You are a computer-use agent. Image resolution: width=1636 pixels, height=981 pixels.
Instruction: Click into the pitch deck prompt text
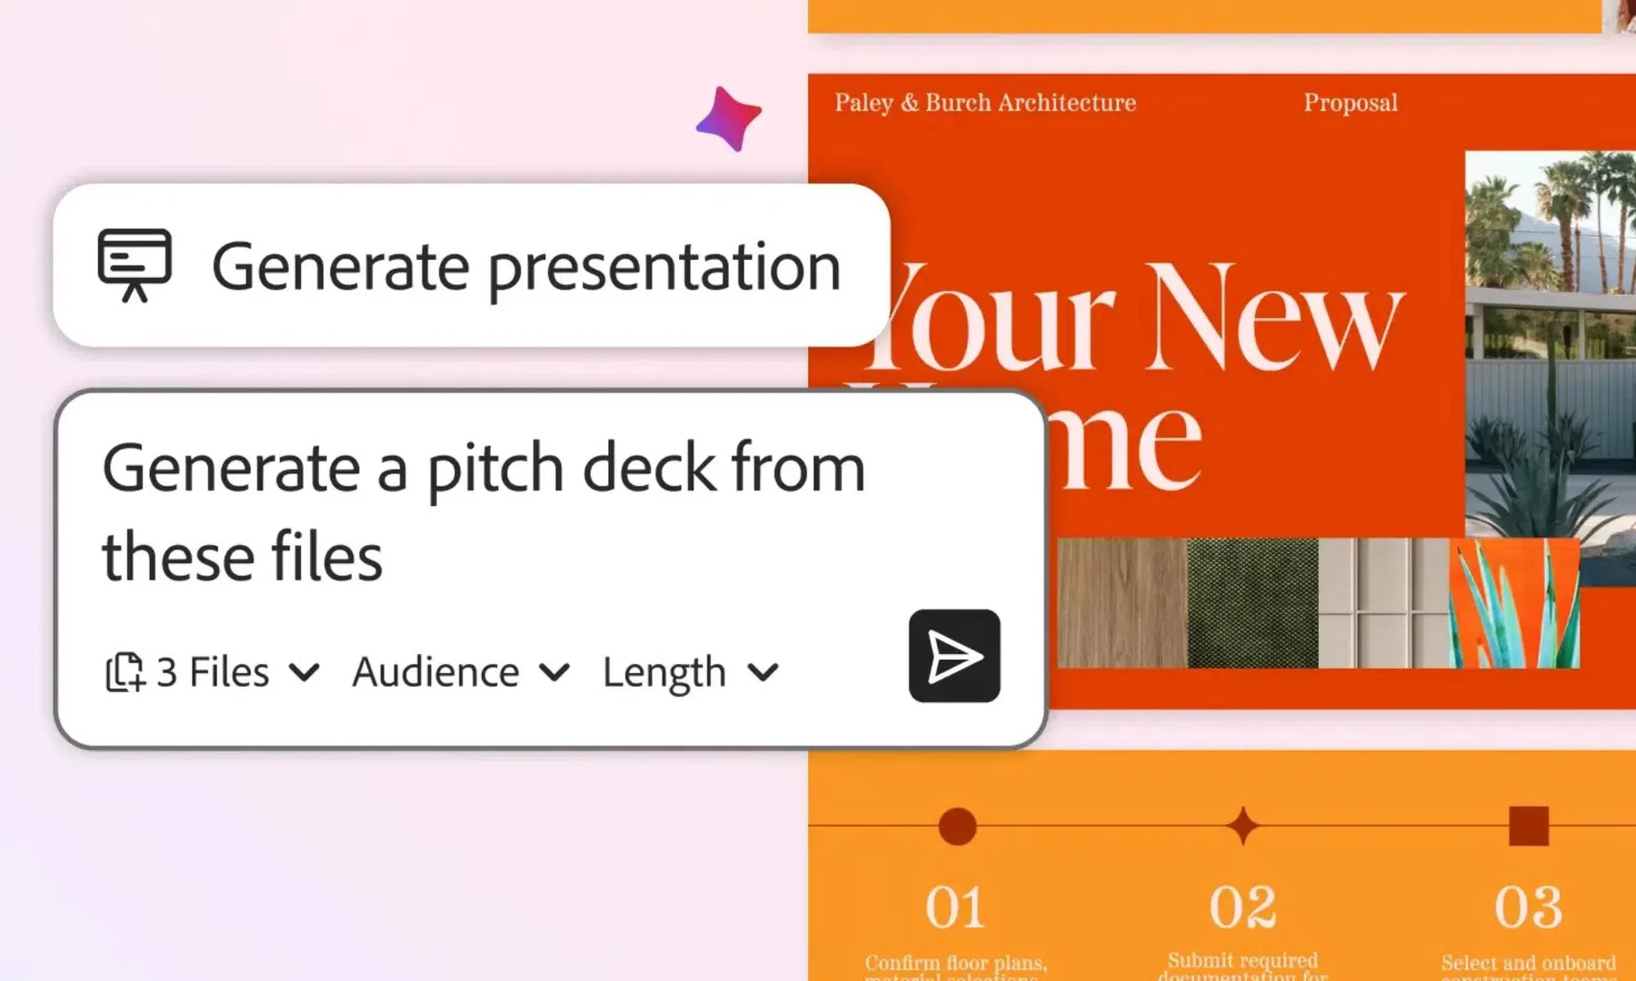point(482,511)
